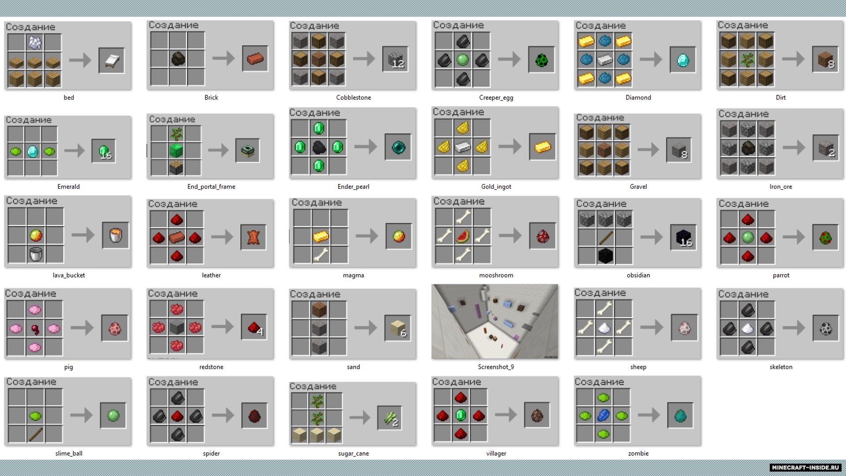
Task: Select the parrot spawn egg result
Action: click(x=825, y=237)
